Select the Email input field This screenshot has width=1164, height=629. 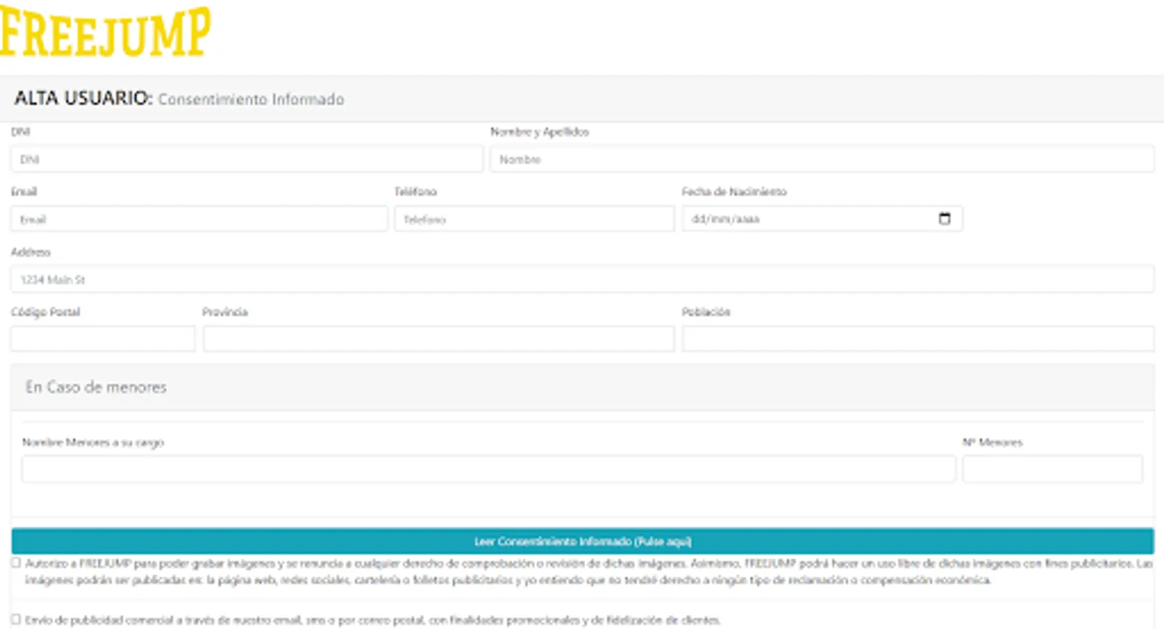[199, 219]
